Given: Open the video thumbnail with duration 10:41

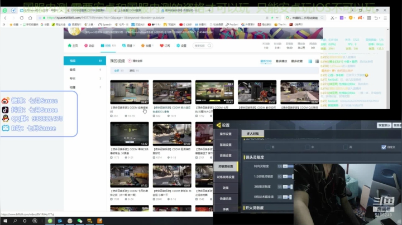Looking at the screenshot, I should 172,175.
